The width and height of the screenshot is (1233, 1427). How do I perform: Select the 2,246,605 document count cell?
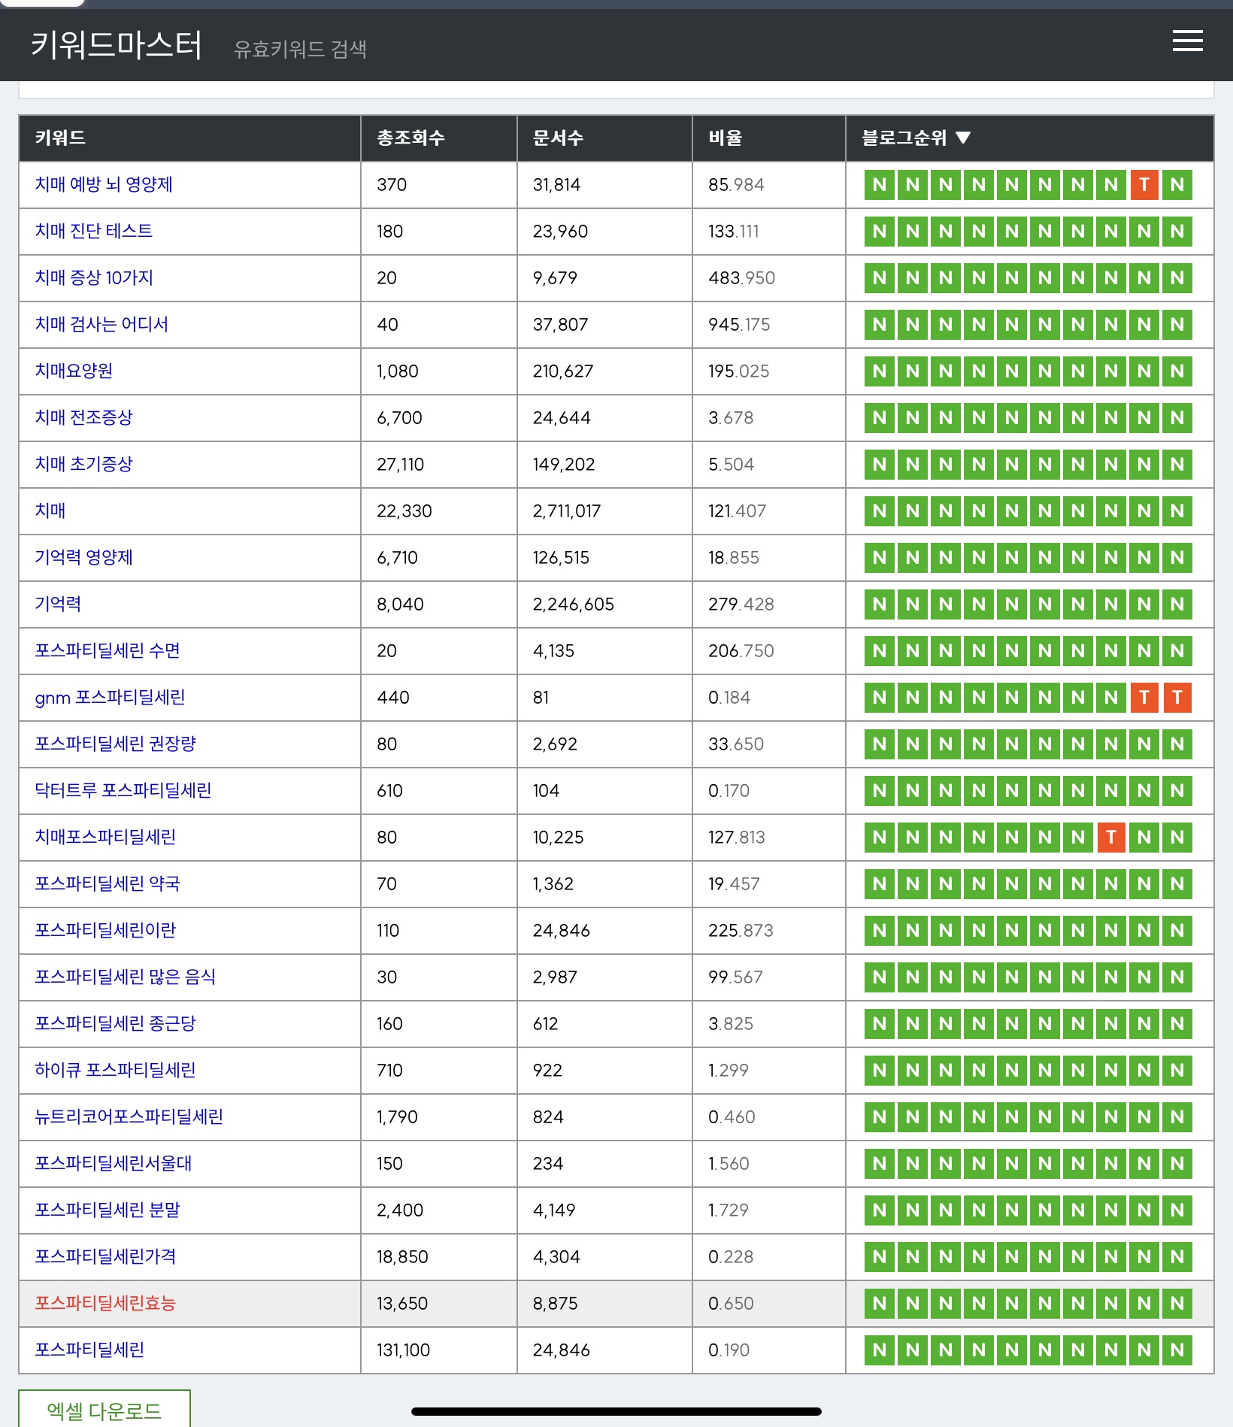click(x=604, y=604)
